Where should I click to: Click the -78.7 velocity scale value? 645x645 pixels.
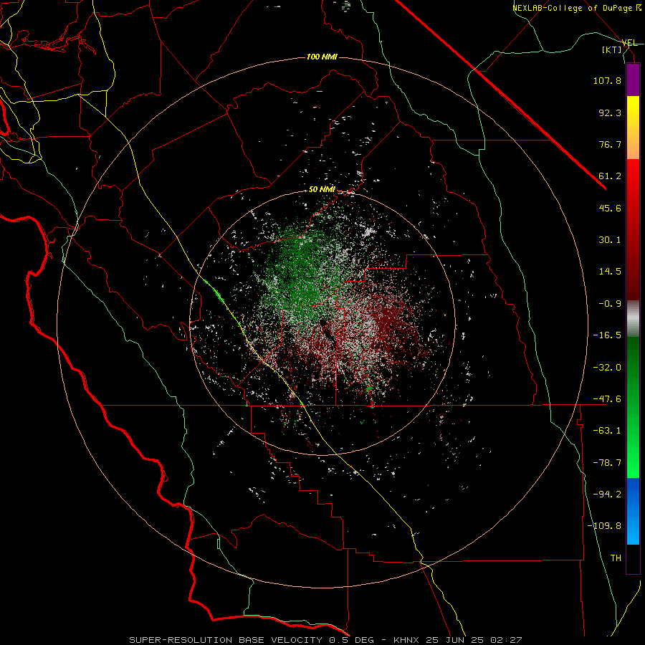click(607, 463)
